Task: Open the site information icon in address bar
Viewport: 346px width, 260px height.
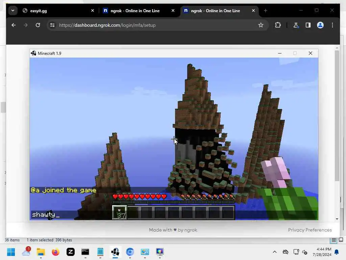Action: point(52,25)
